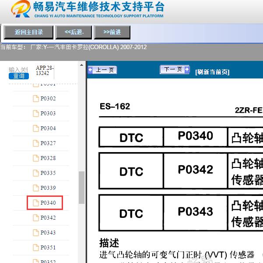
Task: Open P0303 entry in tree
Action: point(48,114)
